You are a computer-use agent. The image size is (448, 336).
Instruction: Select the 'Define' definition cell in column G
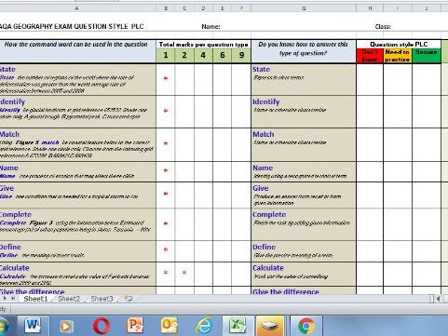pos(304,251)
